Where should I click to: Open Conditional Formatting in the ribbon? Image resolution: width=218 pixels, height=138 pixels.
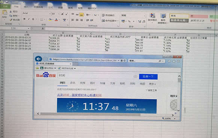(152, 17)
